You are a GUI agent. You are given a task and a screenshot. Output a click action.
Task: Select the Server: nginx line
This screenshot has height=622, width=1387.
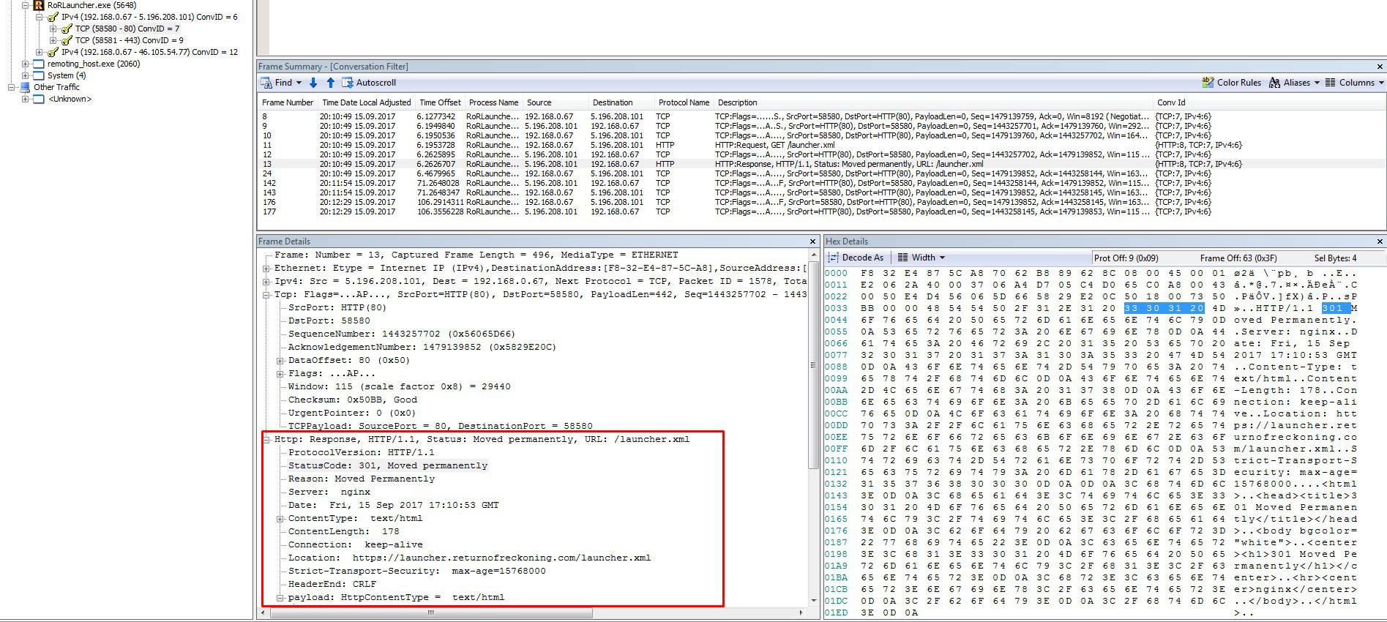(329, 492)
